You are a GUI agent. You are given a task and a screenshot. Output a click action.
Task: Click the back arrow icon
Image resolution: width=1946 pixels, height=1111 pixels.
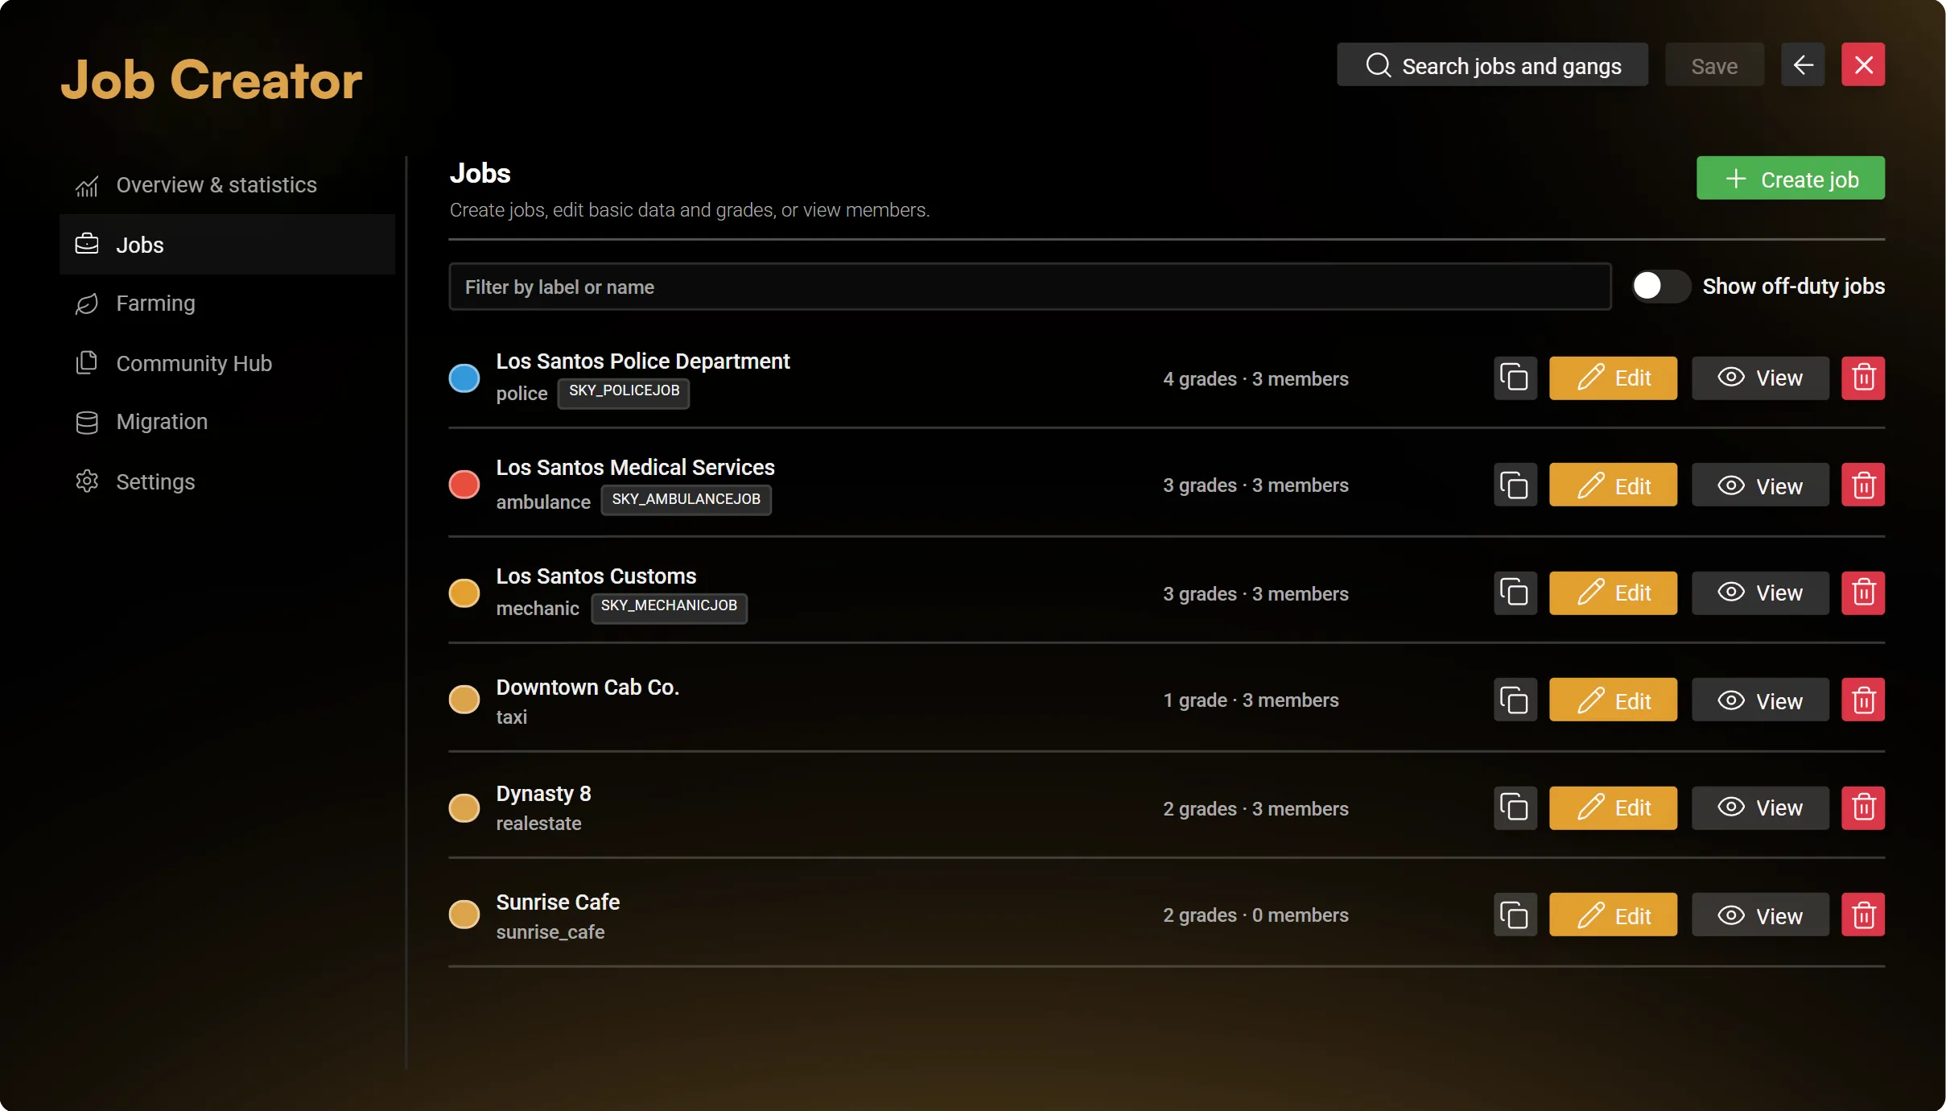(1803, 64)
